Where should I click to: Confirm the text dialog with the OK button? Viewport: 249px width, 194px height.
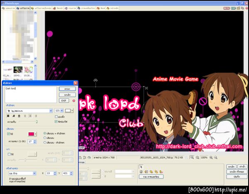coord(67,89)
